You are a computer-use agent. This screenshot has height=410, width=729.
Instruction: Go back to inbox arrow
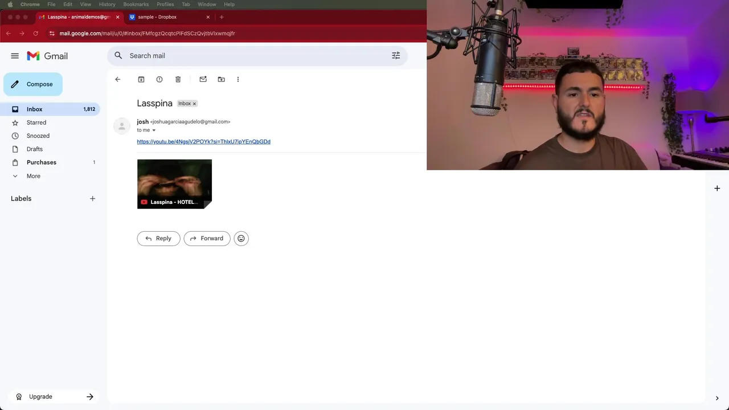tap(118, 79)
